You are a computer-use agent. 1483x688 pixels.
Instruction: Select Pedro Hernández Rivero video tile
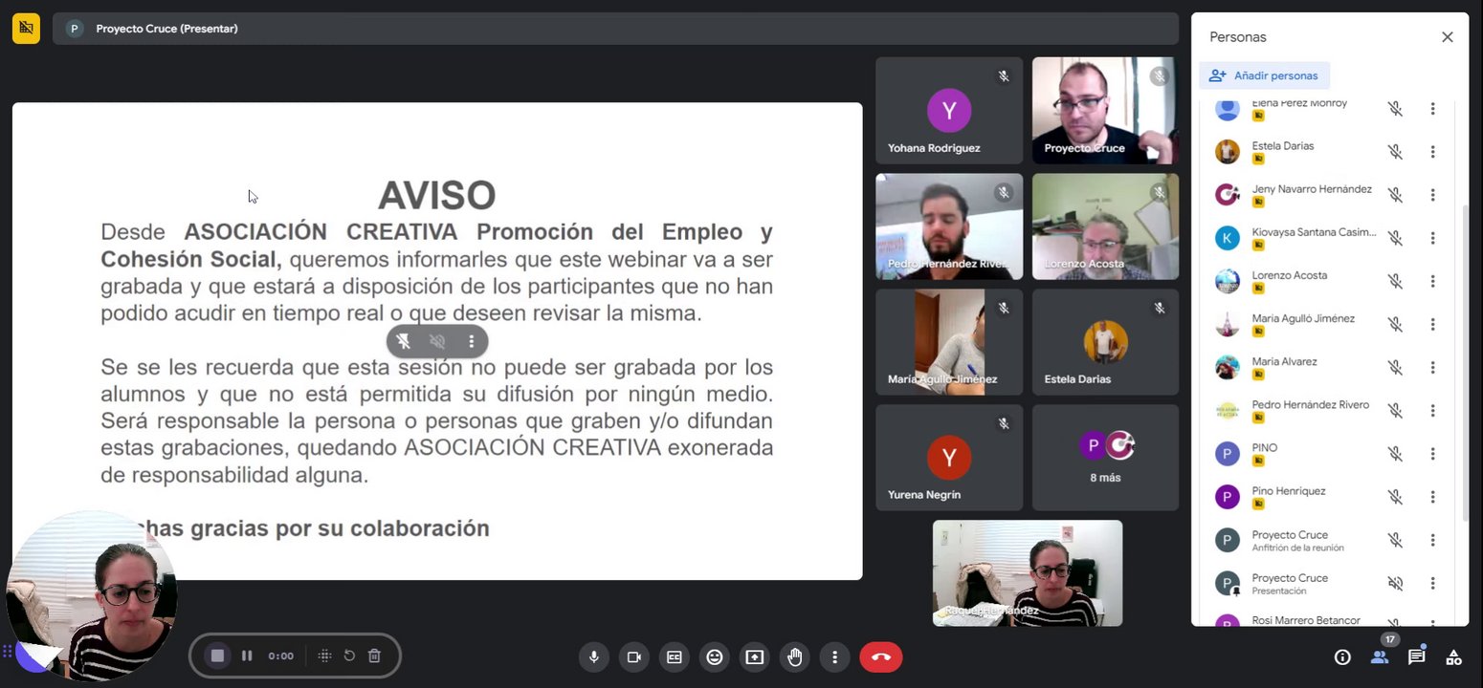(x=949, y=226)
